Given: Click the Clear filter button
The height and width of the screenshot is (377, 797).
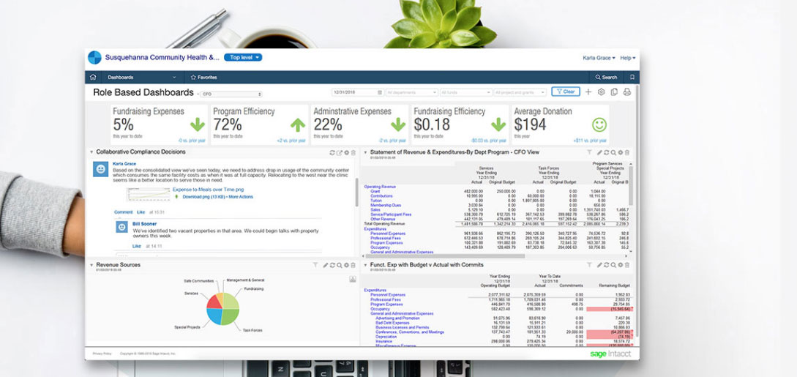Looking at the screenshot, I should click(565, 92).
